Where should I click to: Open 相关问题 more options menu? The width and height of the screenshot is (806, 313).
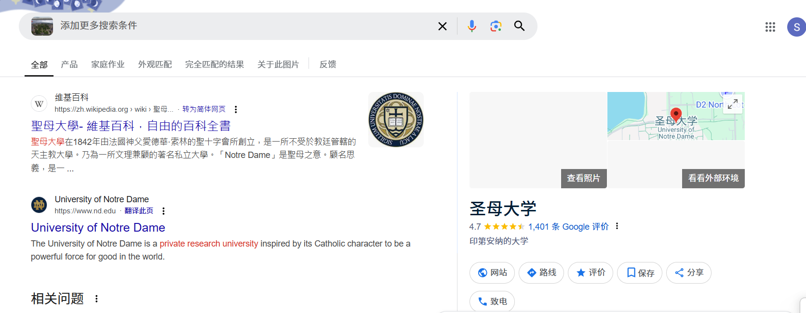(x=96, y=299)
